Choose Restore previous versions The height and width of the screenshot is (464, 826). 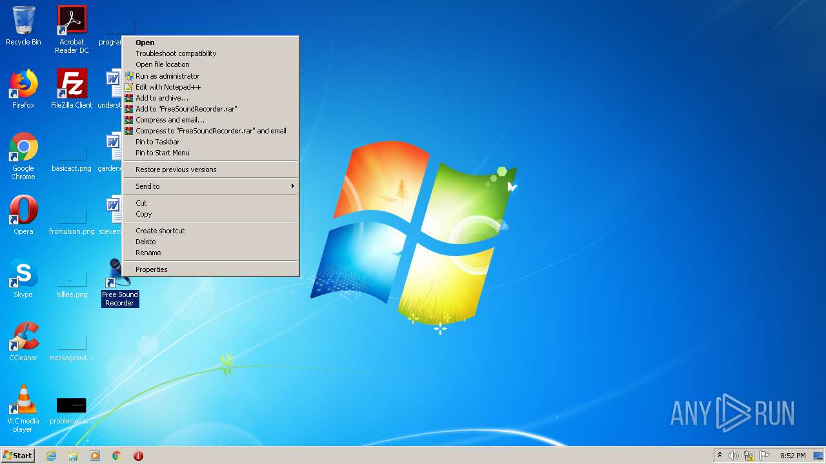point(210,169)
